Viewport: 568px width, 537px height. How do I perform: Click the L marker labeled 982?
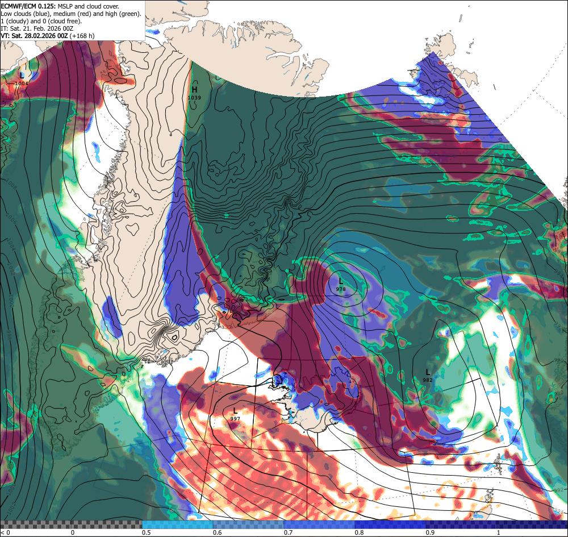point(428,372)
